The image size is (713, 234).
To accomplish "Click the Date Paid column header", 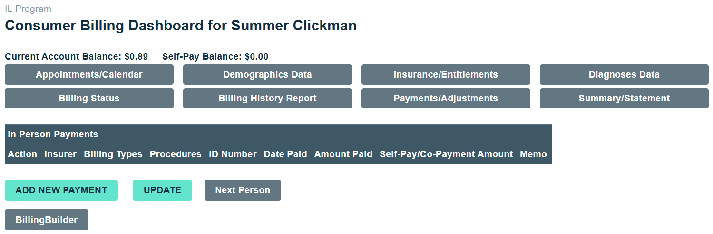I will (285, 154).
